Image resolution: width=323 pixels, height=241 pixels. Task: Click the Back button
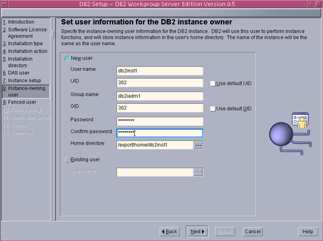(169, 232)
